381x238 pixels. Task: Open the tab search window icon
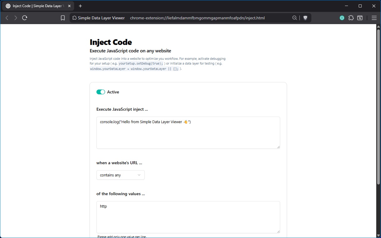pos(360,18)
